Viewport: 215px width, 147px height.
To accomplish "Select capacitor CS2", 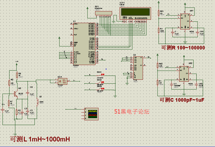I will click(x=196, y=85).
